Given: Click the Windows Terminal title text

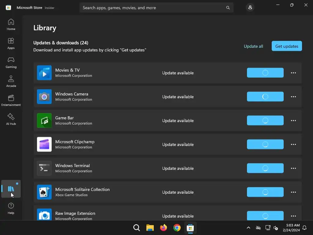Looking at the screenshot, I should (72, 166).
